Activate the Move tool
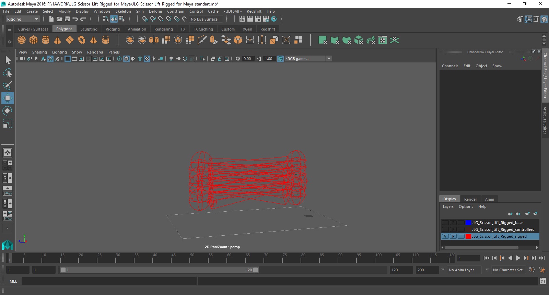Image resolution: width=549 pixels, height=295 pixels. point(8,98)
